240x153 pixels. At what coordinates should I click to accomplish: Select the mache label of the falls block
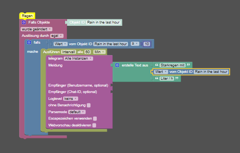pyautogui.click(x=32, y=52)
